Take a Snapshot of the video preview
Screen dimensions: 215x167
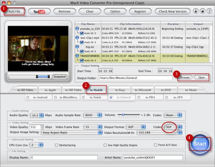tap(60, 76)
